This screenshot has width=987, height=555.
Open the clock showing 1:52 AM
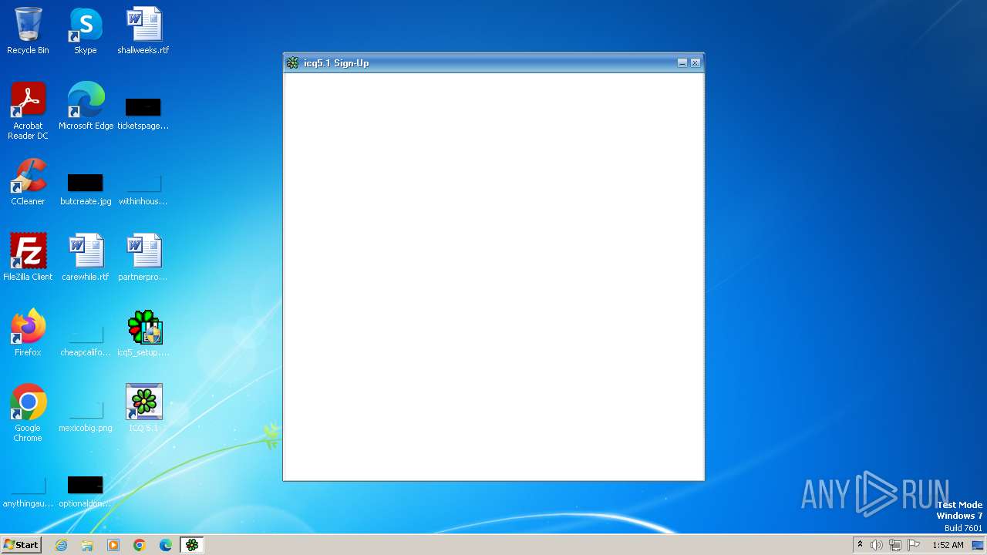coord(948,545)
